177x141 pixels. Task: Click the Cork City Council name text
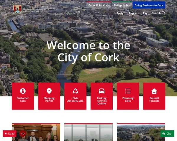pos(31,11)
